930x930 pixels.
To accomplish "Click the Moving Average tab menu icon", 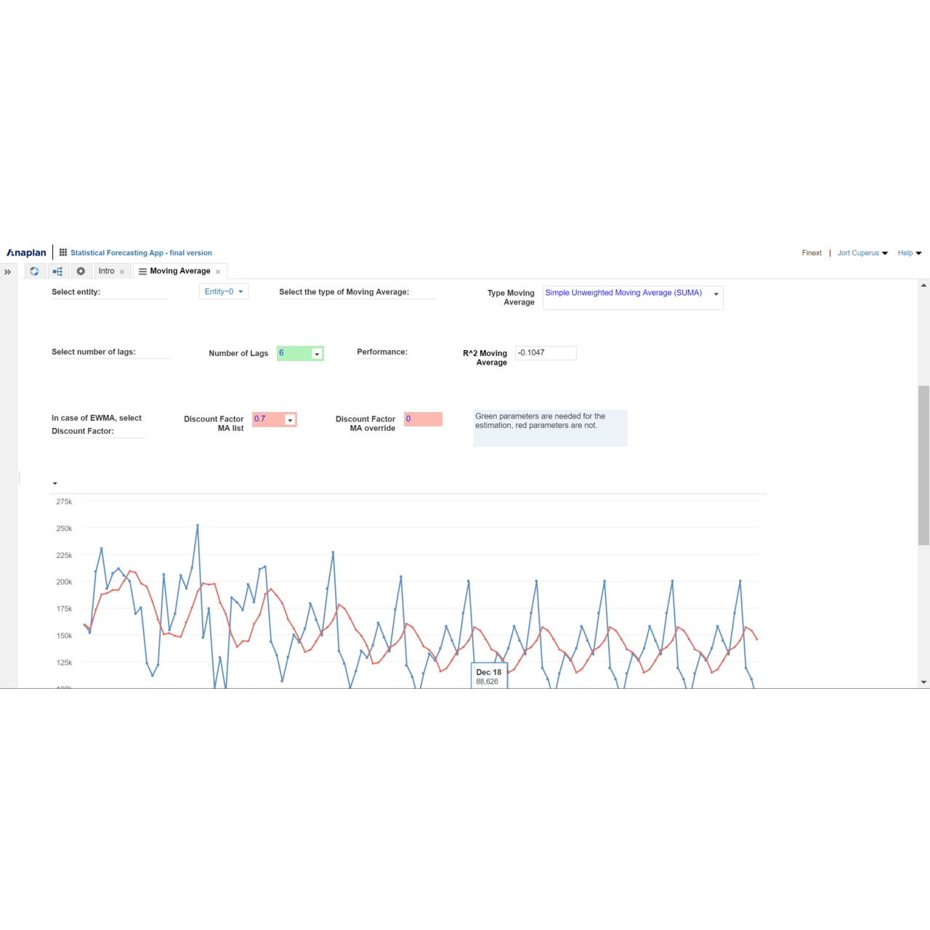I will 142,272.
